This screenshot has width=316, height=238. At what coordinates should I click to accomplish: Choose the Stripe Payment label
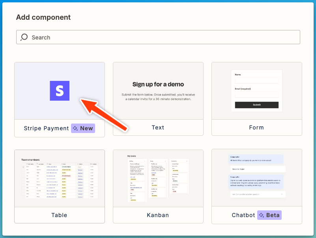click(46, 128)
